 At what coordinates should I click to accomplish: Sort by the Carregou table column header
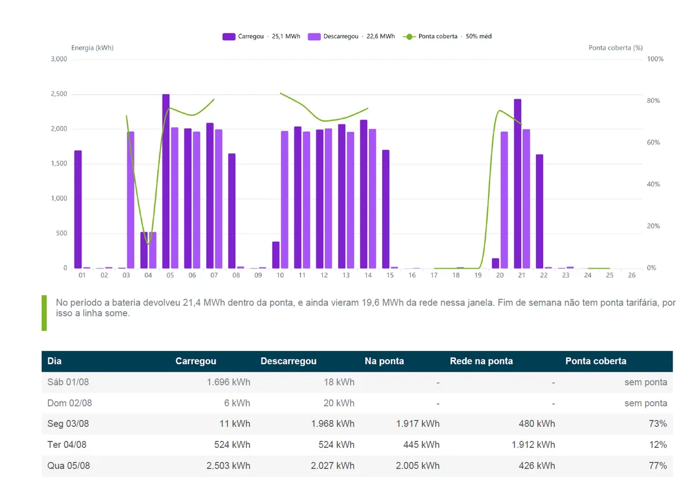tap(196, 361)
